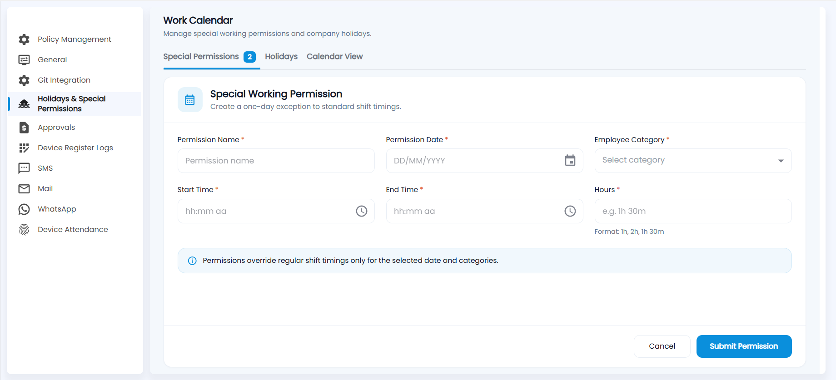
Task: Open Policy Management in the sidebar
Action: click(x=75, y=39)
